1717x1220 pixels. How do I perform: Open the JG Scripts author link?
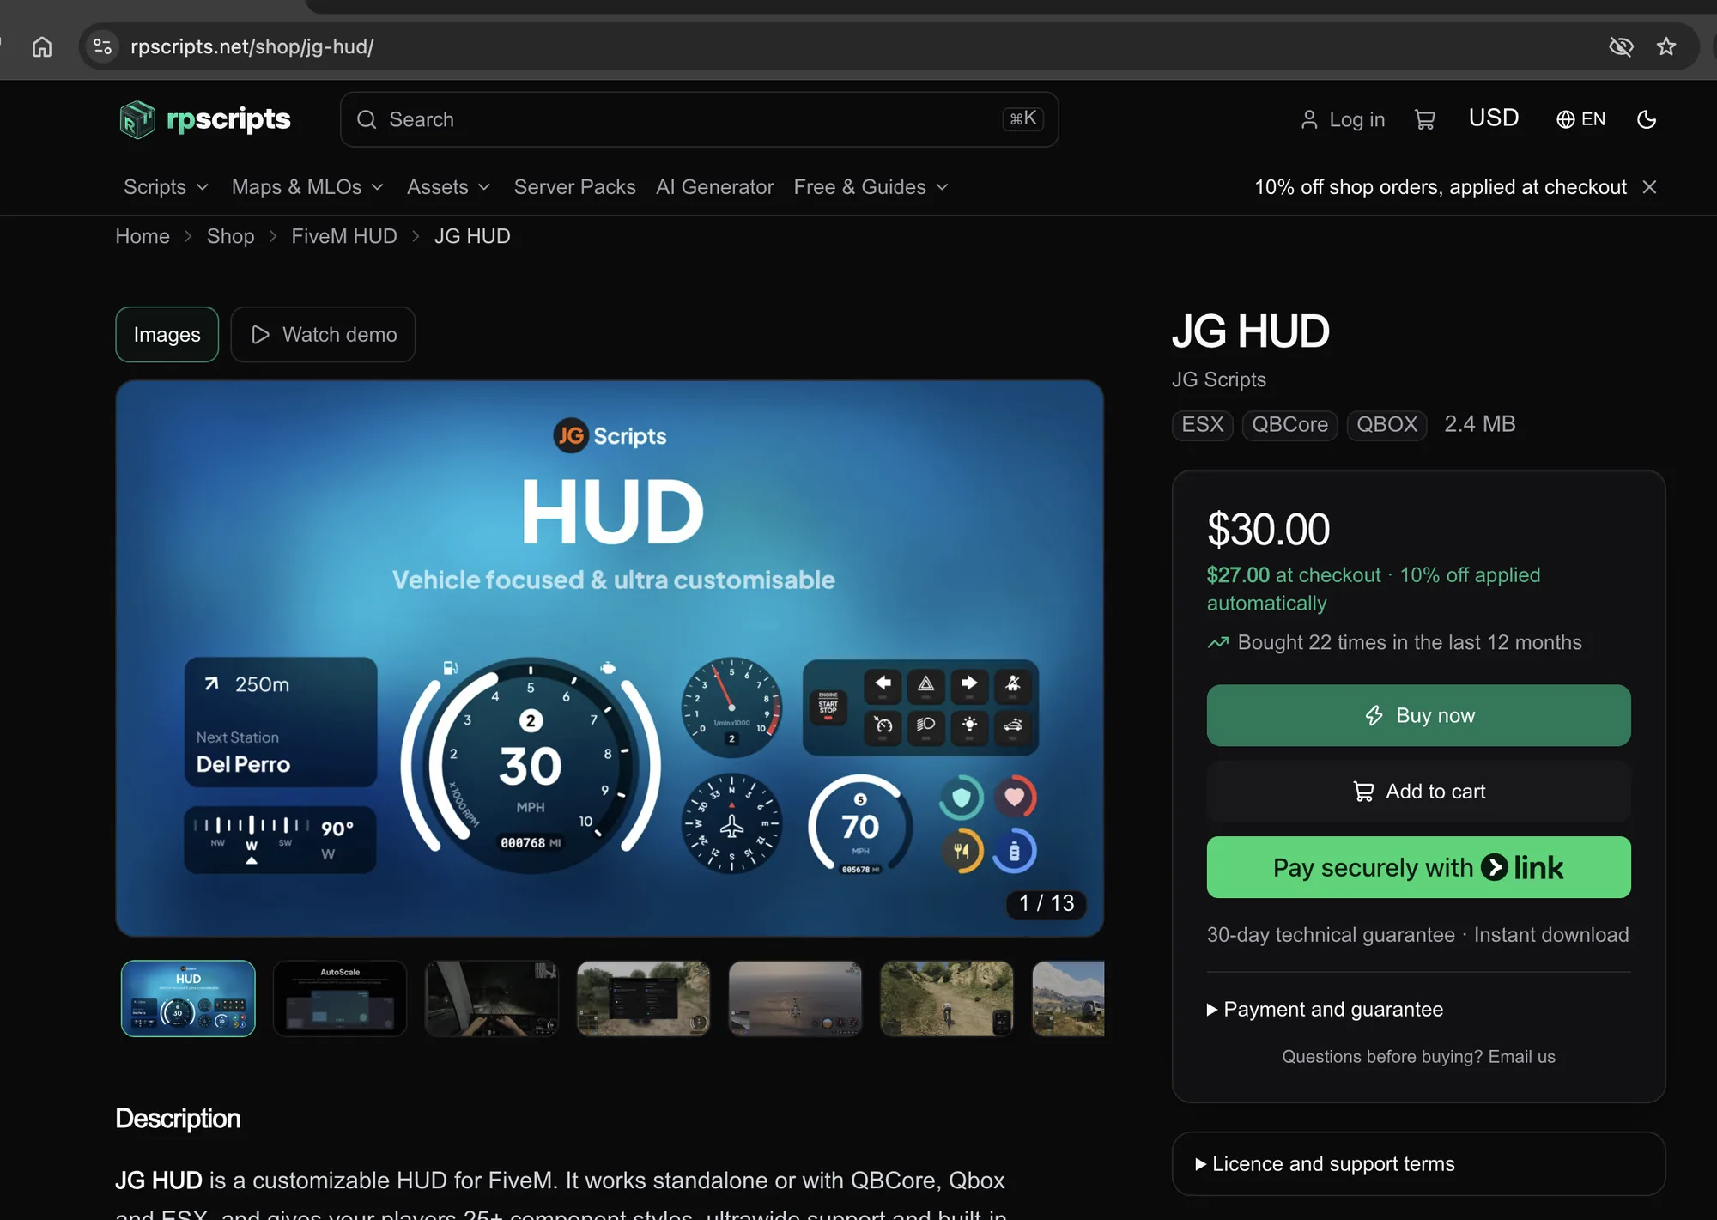(x=1218, y=379)
